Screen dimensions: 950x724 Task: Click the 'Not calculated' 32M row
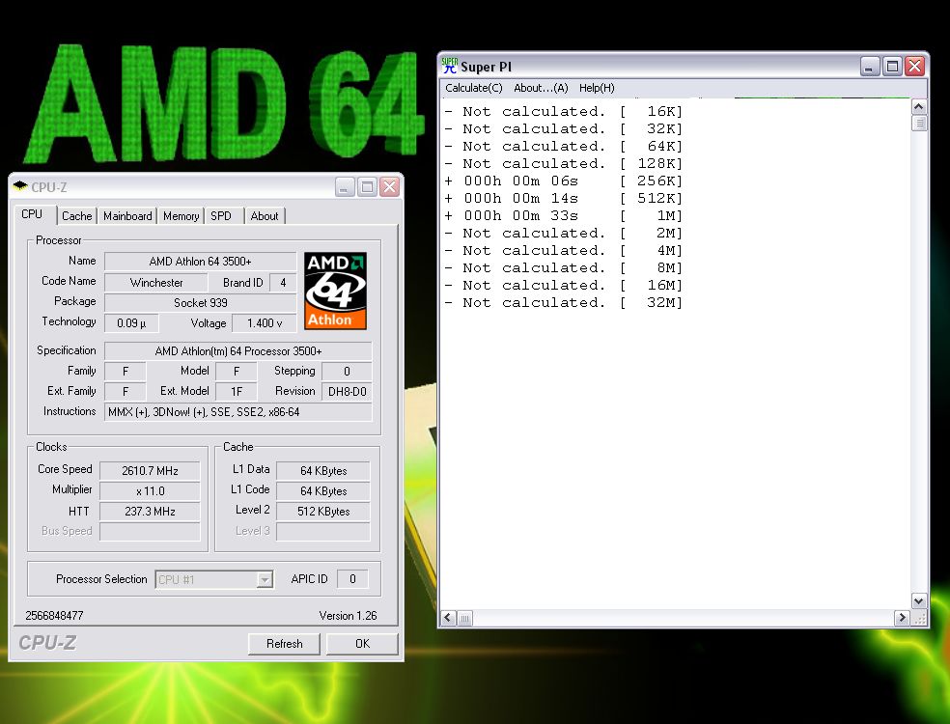click(564, 302)
